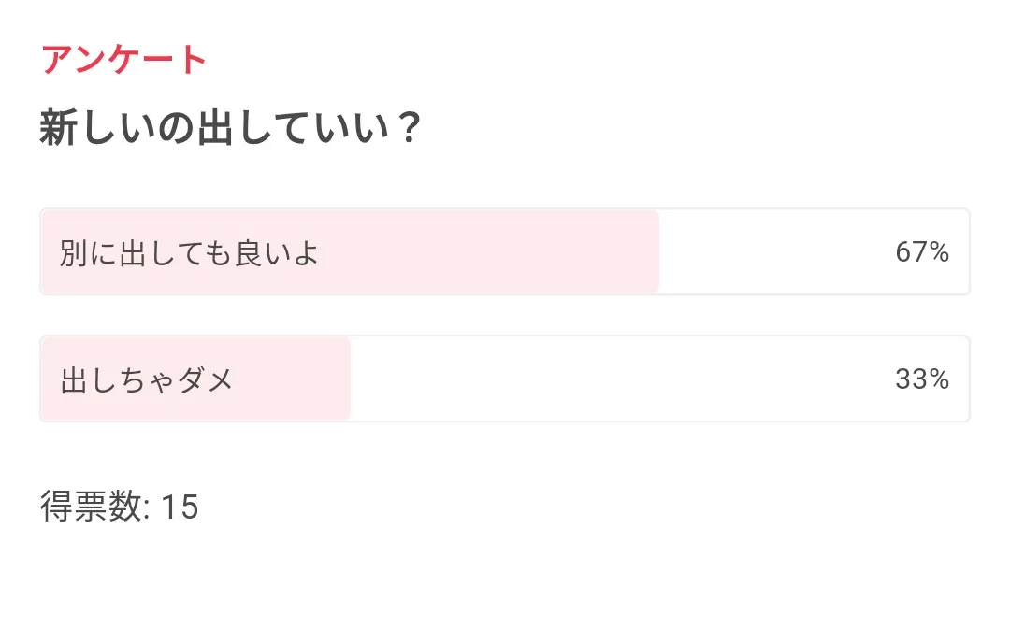Viewport: 1010px width, 629px height.
Task: Click the word 出し in the second option
Action: coord(88,379)
